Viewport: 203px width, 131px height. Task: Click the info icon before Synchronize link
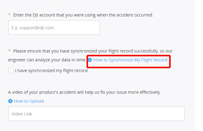click(90, 60)
